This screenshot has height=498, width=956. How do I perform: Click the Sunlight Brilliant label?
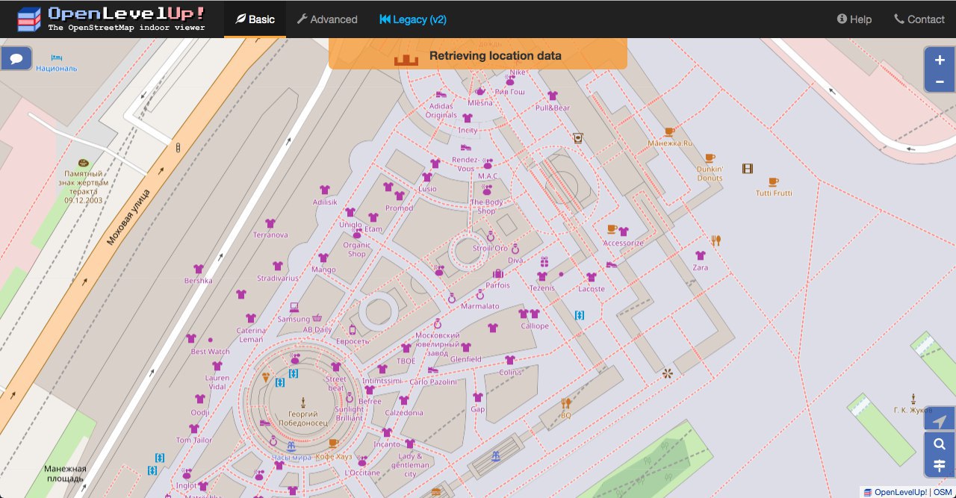(x=350, y=414)
